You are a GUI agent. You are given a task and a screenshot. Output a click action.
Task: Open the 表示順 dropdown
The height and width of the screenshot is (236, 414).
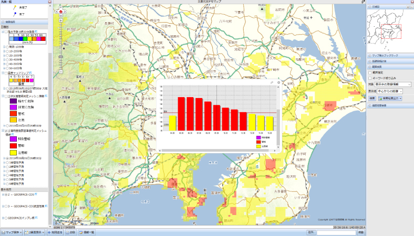coord(390,91)
